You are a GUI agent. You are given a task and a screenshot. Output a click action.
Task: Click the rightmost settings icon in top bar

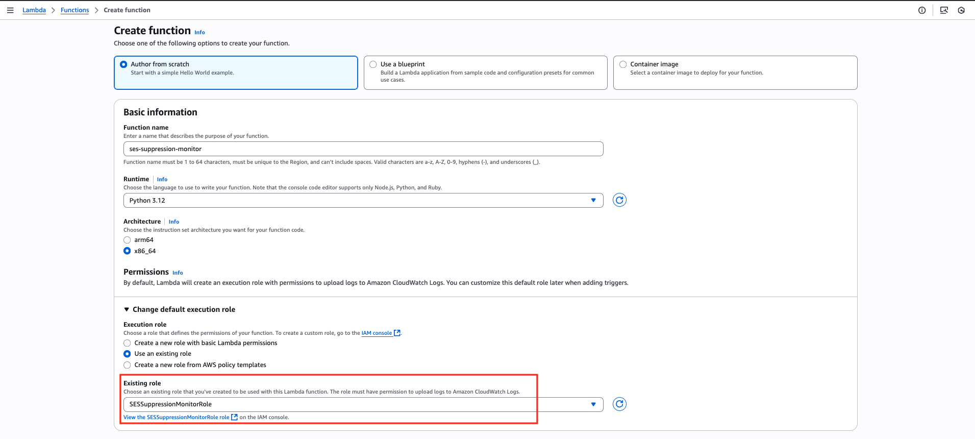pyautogui.click(x=961, y=10)
